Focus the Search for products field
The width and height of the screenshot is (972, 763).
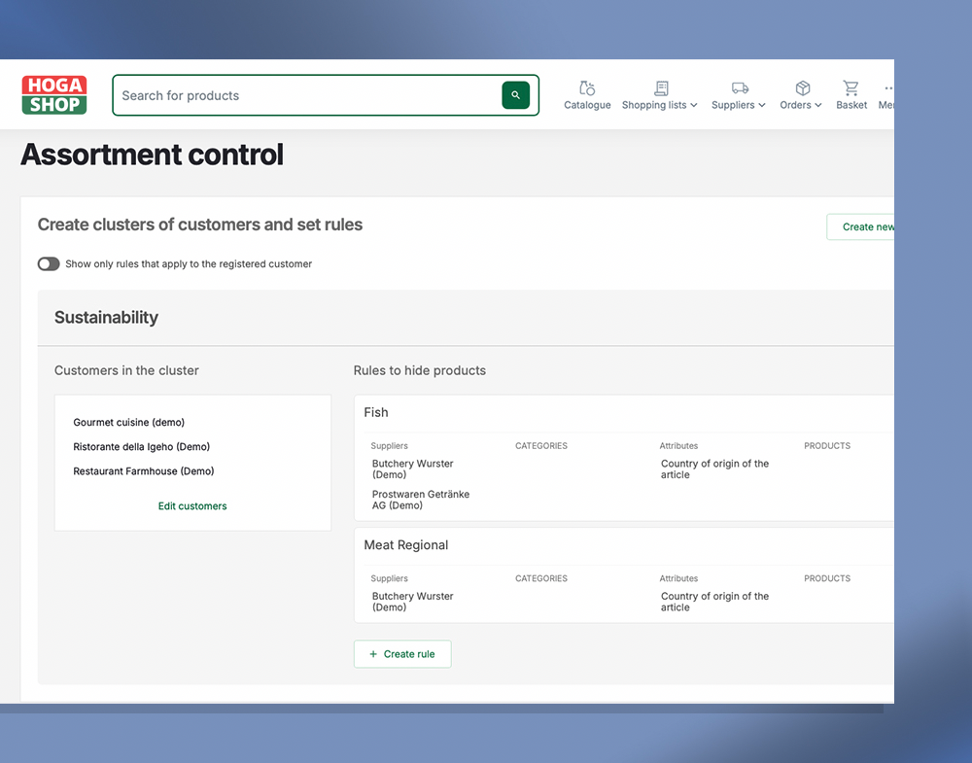pyautogui.click(x=306, y=95)
